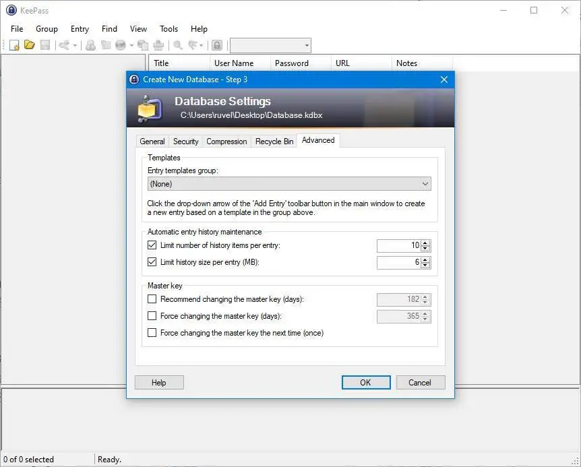Image resolution: width=581 pixels, height=467 pixels.
Task: Open the Entry menu
Action: [x=80, y=29]
